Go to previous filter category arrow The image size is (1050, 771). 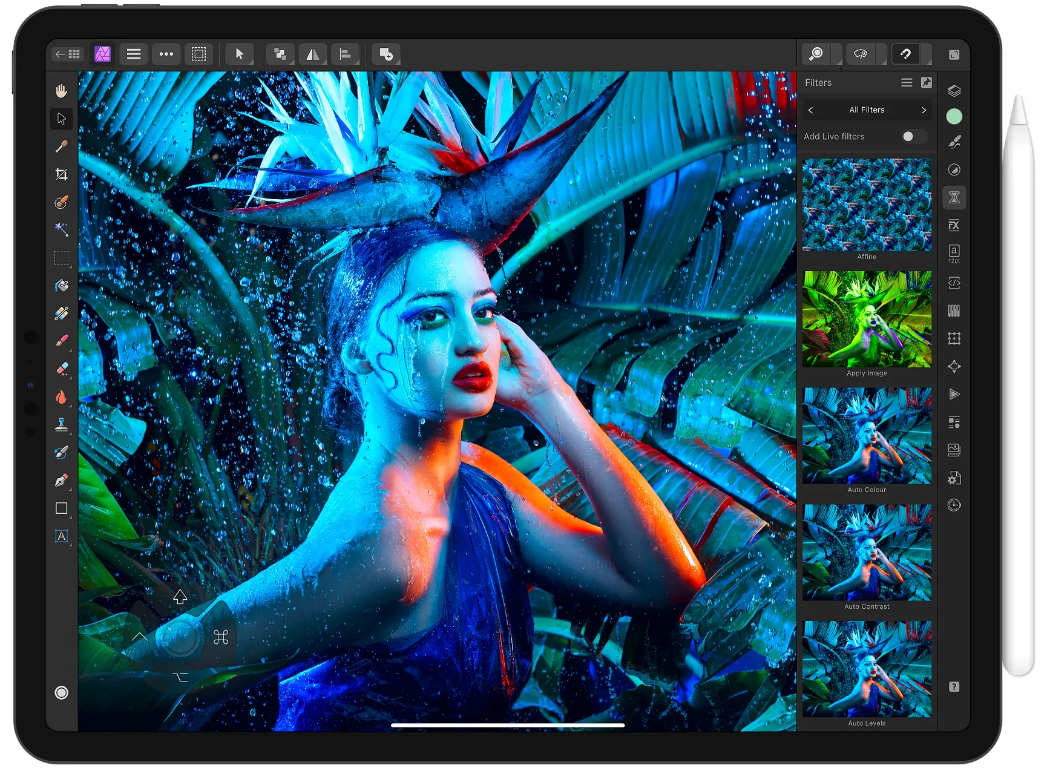[811, 110]
